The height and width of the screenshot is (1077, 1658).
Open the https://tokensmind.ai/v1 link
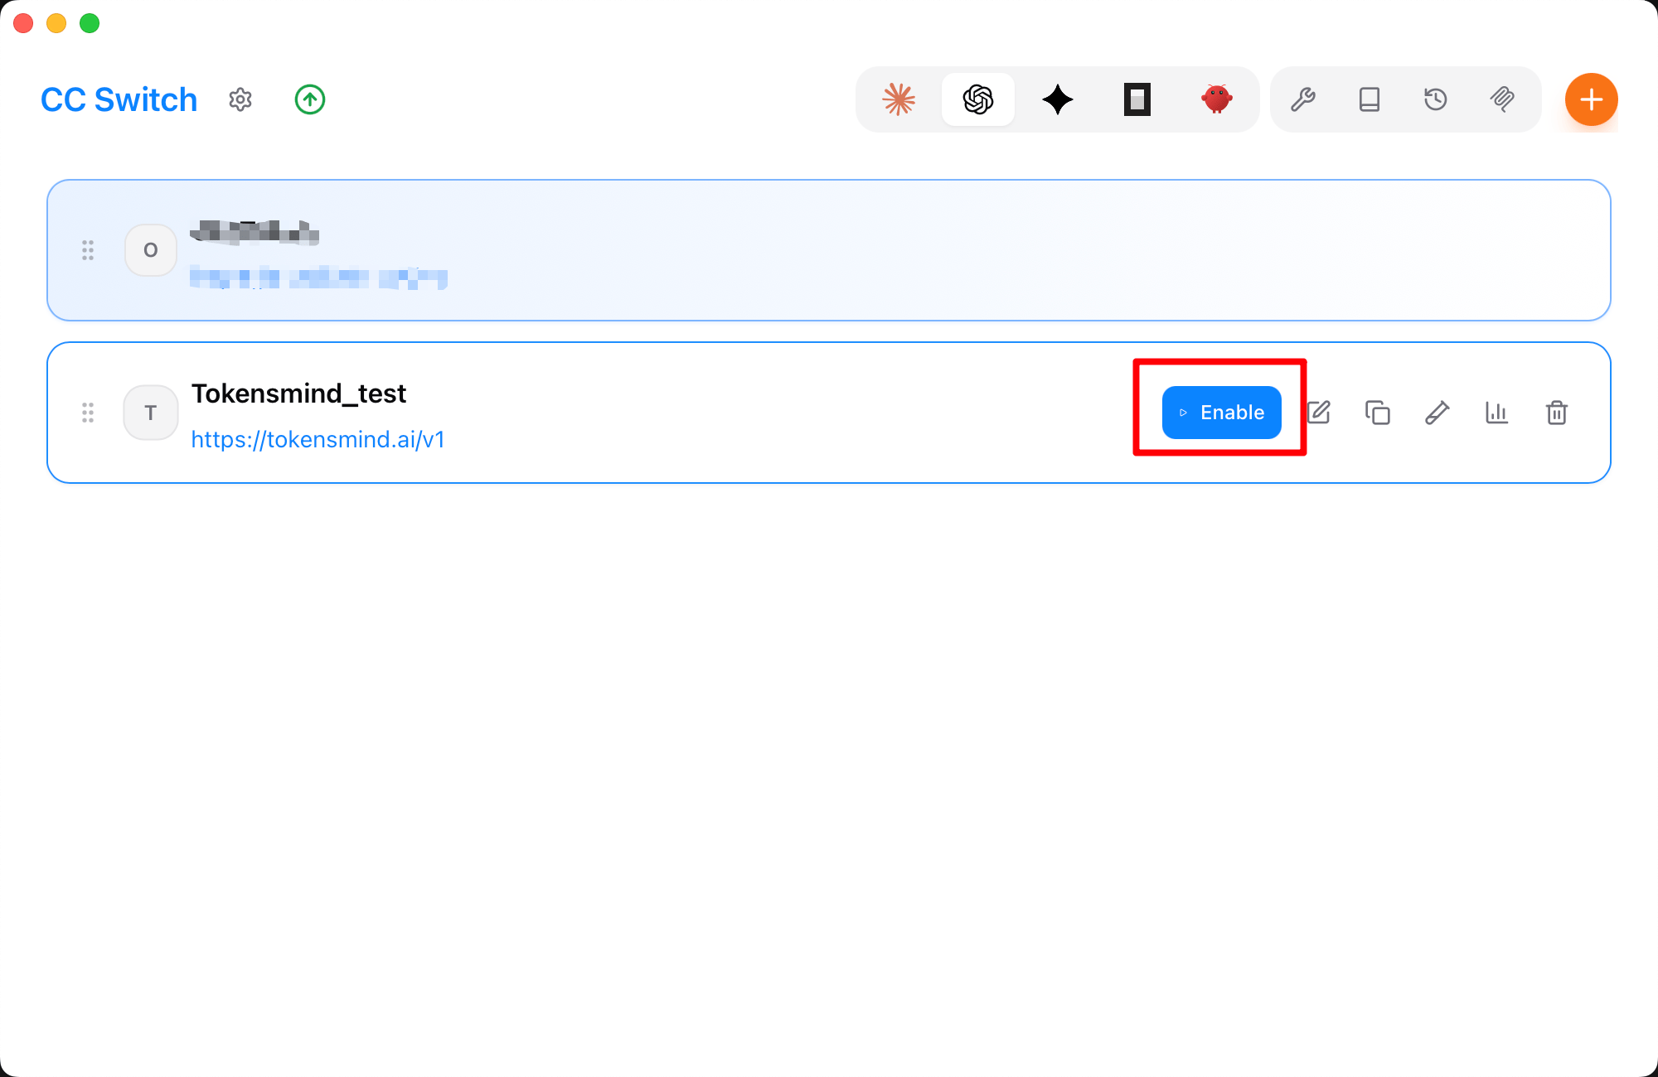[x=318, y=439]
